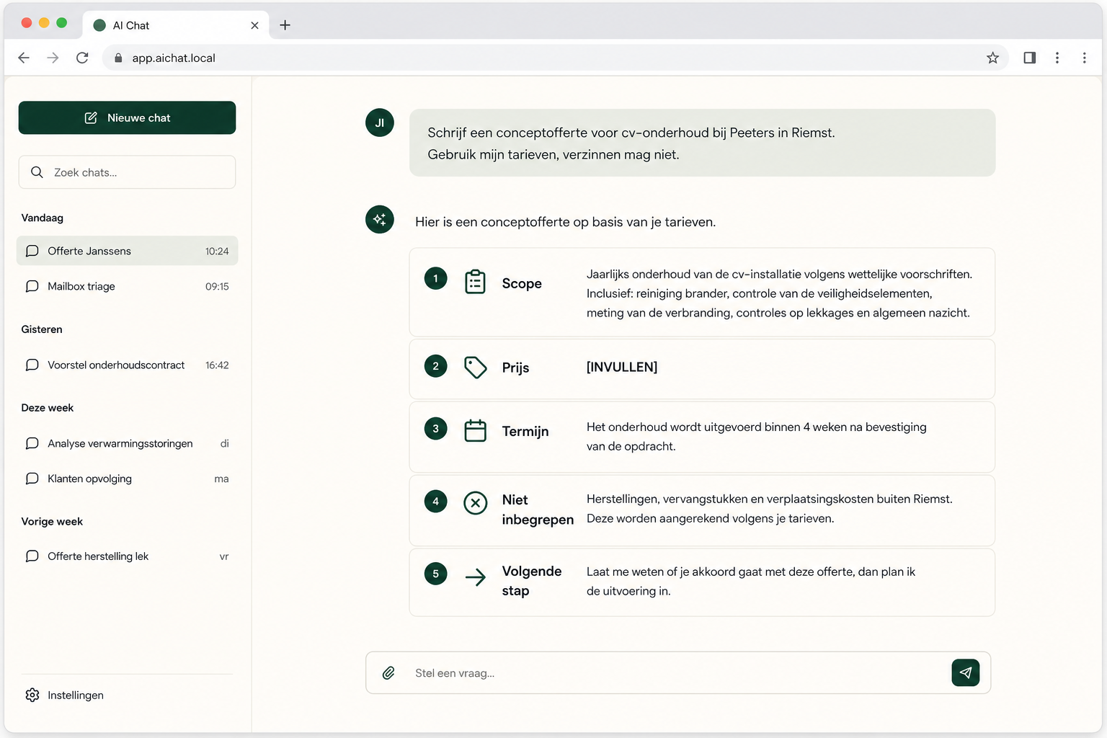Click the Instellingen gear icon
The height and width of the screenshot is (738, 1107).
32,695
